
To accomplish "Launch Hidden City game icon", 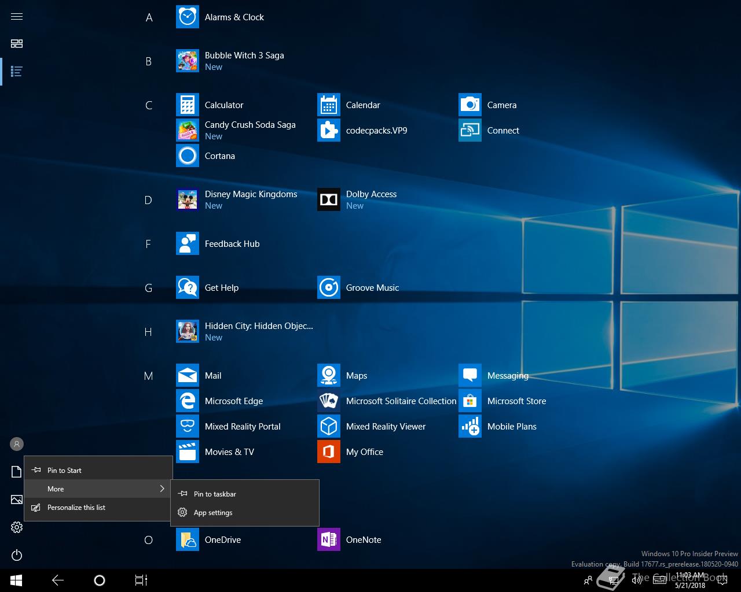I will [188, 331].
